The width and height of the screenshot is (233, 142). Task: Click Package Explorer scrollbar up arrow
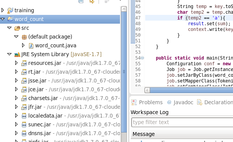point(124,9)
